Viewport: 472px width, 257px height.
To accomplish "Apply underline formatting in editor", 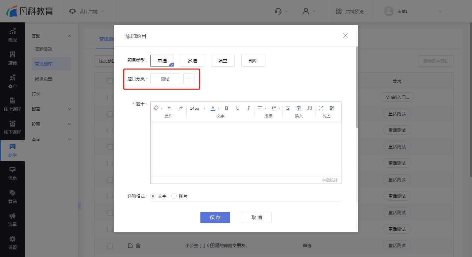I will (x=238, y=108).
